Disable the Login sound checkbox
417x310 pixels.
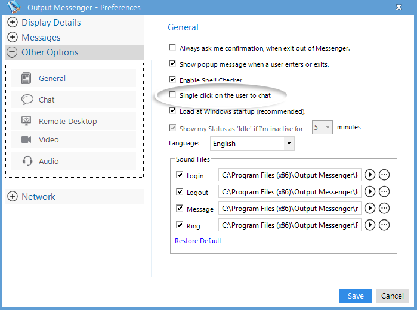180,175
